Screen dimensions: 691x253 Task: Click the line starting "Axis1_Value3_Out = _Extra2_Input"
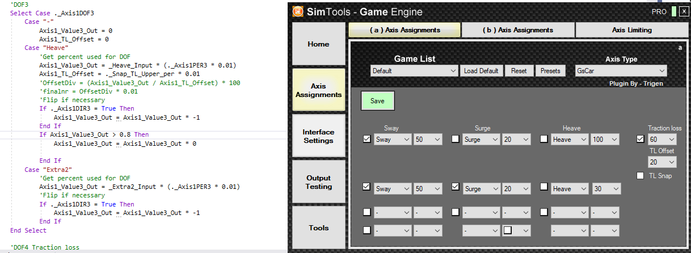click(140, 187)
